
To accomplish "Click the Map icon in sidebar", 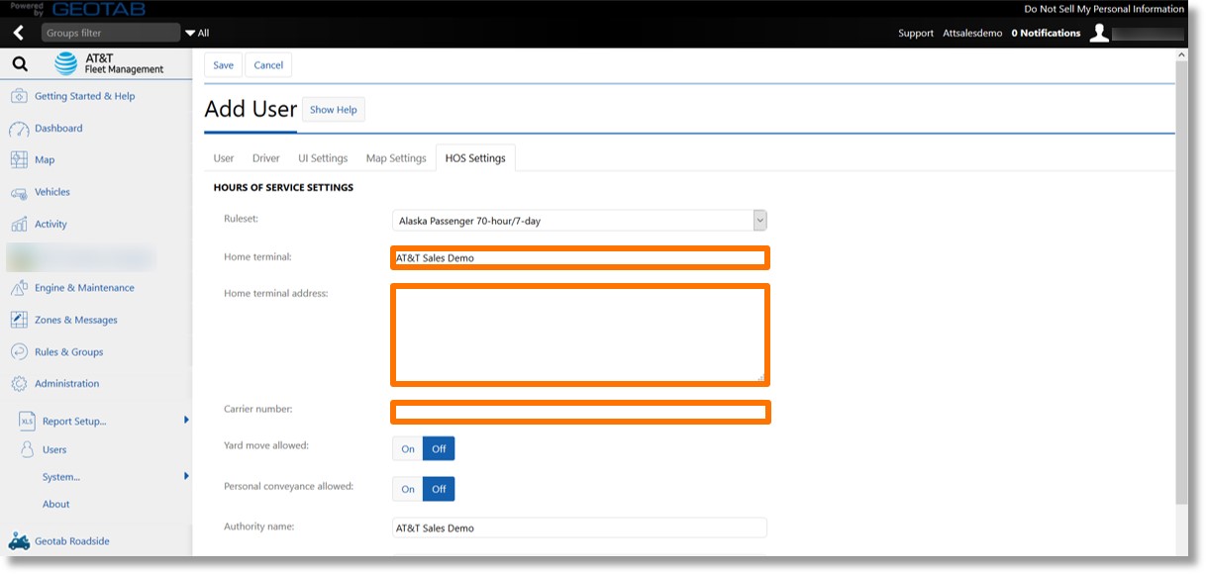I will (x=18, y=160).
